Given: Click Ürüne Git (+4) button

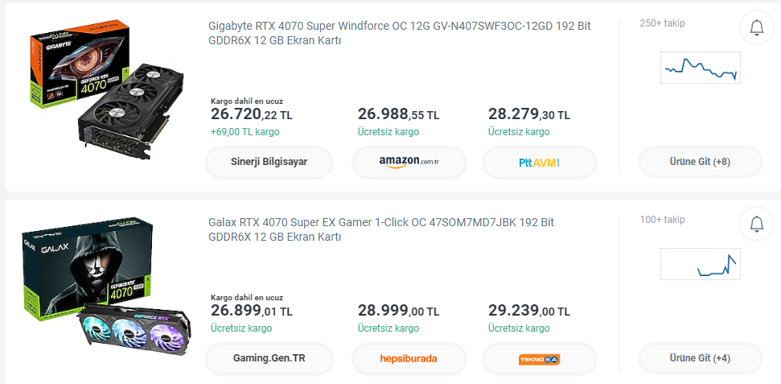Looking at the screenshot, I should (x=701, y=358).
